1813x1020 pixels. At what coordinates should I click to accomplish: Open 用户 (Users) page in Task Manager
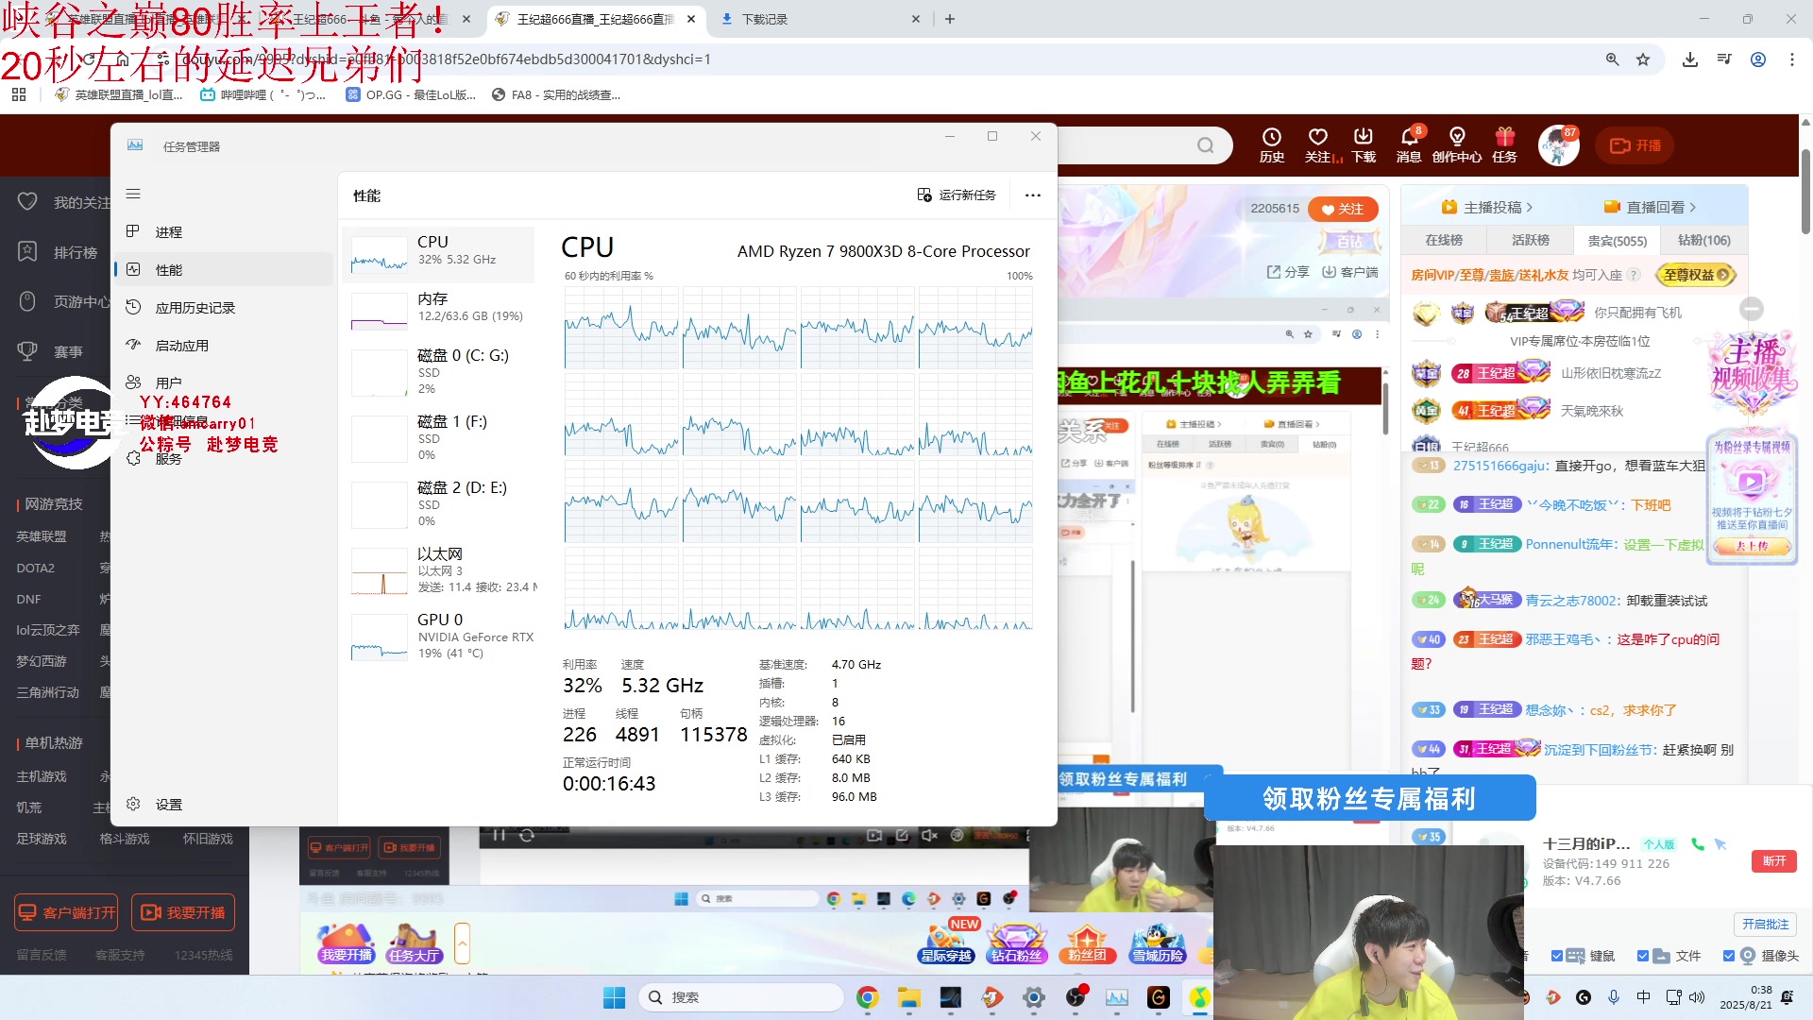(x=224, y=382)
